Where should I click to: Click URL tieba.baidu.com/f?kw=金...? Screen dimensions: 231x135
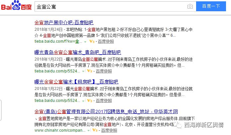58,42
